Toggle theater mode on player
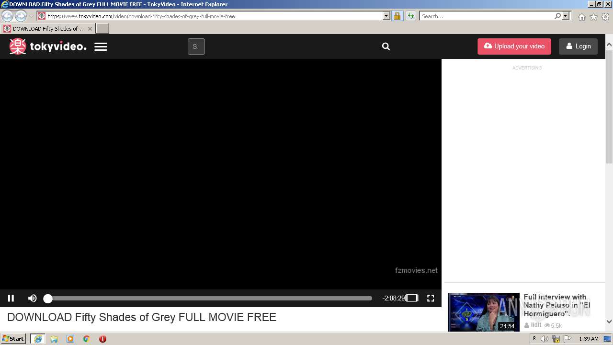Viewport: 613px width, 345px height. tap(412, 298)
